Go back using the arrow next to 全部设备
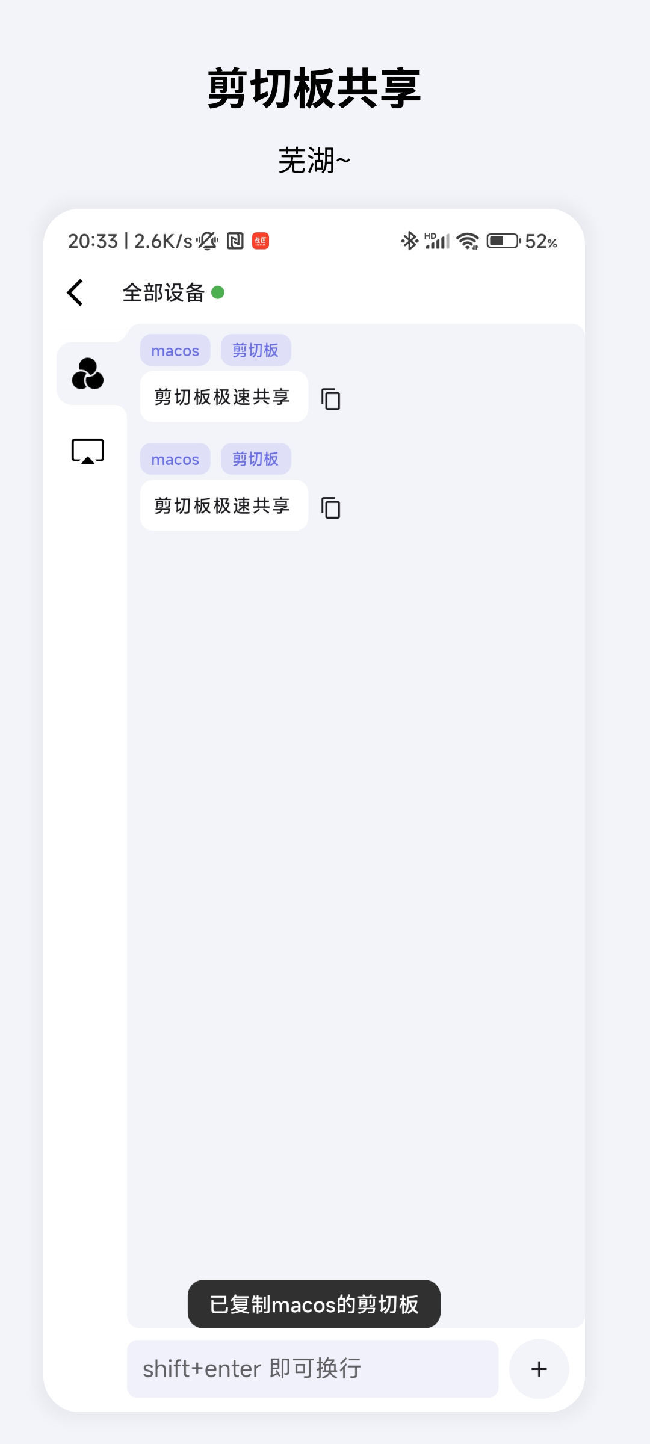Viewport: 650px width, 1444px height. click(75, 293)
